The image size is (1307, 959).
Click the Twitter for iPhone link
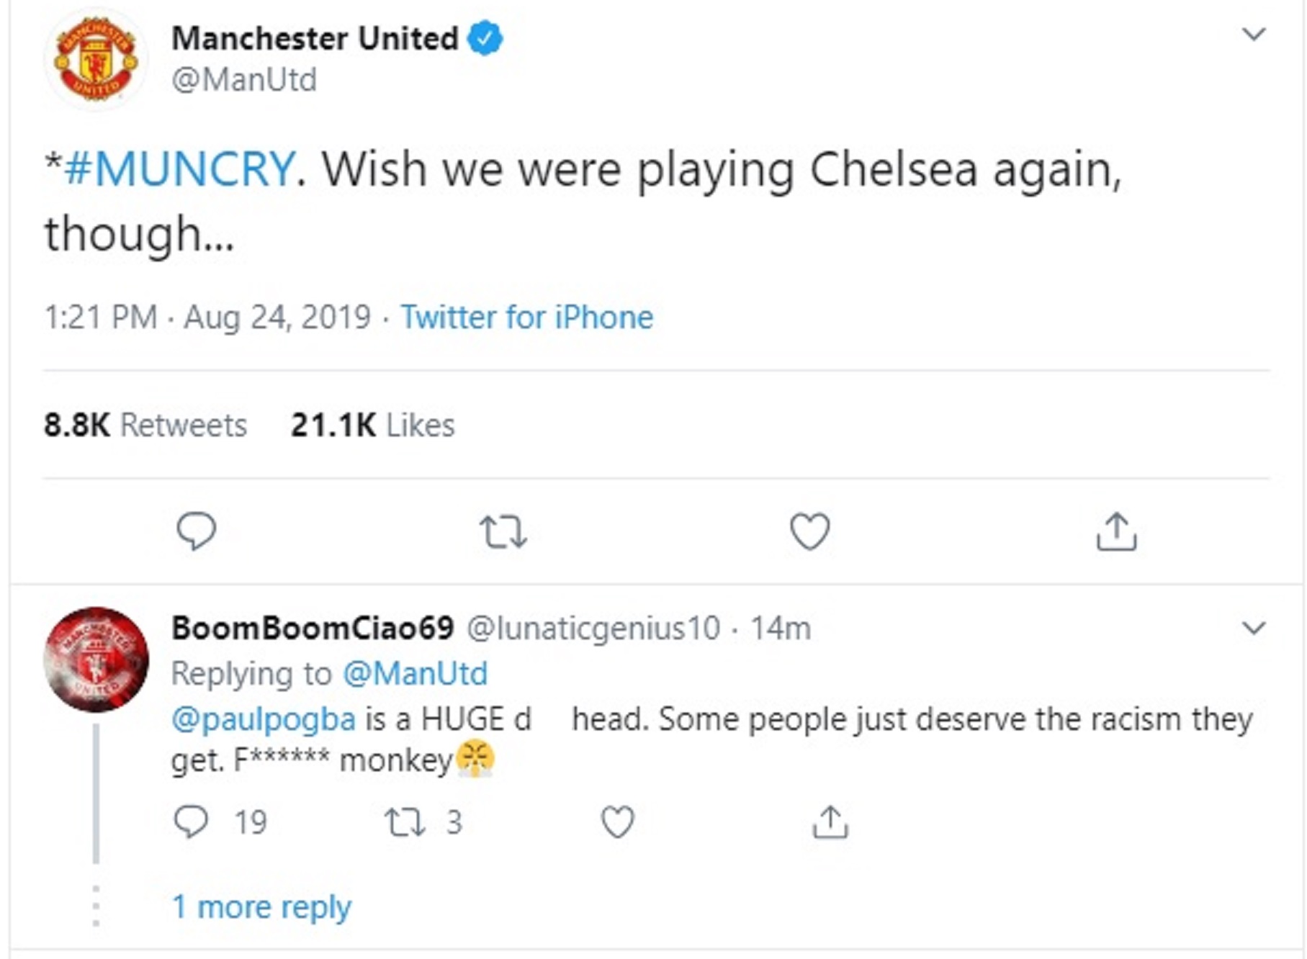click(527, 317)
